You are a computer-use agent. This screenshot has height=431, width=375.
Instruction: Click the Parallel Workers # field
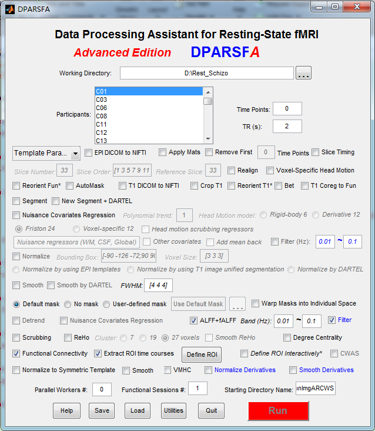(102, 390)
